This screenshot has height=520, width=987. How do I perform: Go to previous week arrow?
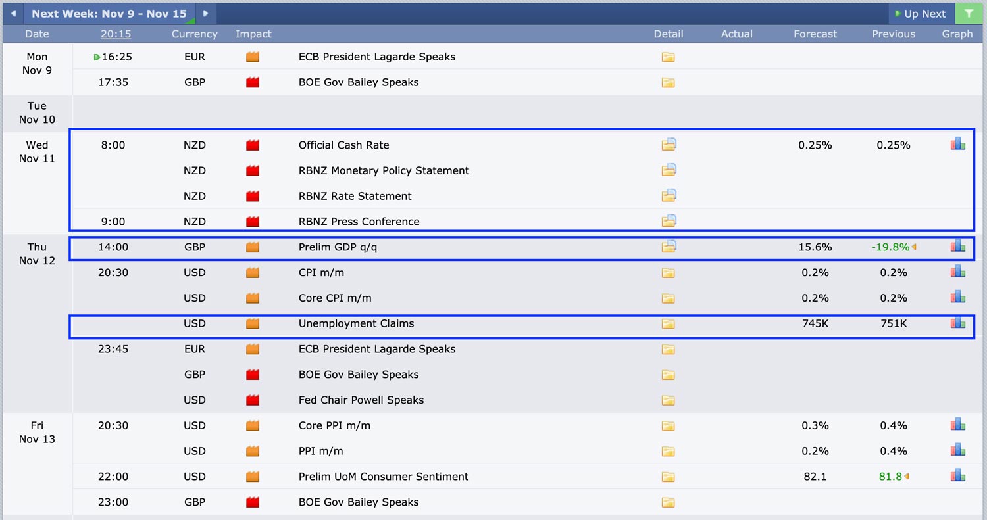[13, 14]
